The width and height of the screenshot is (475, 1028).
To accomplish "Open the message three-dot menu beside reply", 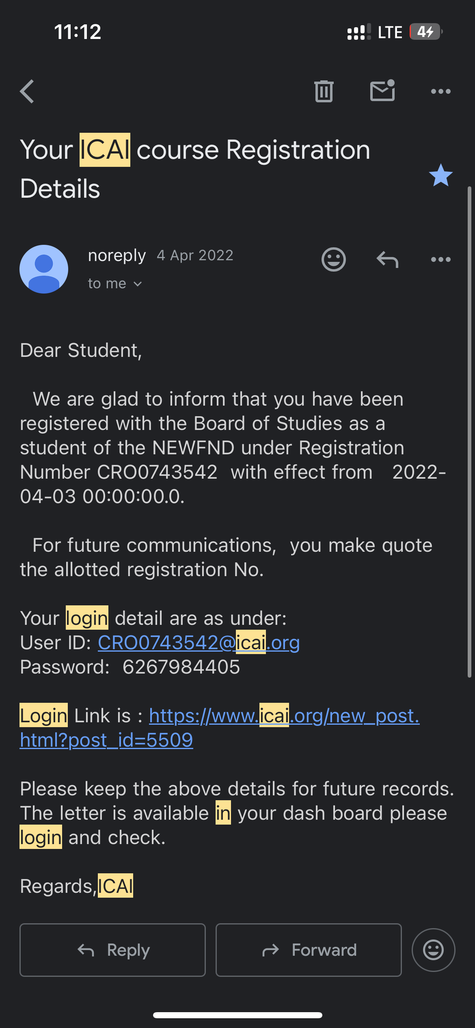I will pos(440,259).
